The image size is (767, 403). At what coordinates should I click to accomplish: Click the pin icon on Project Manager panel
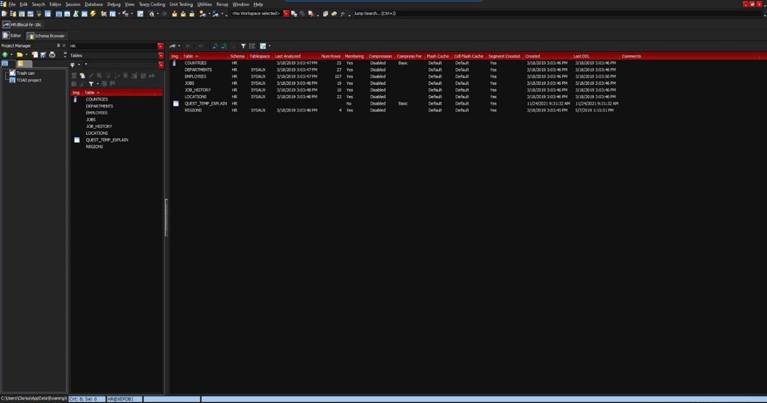58,46
